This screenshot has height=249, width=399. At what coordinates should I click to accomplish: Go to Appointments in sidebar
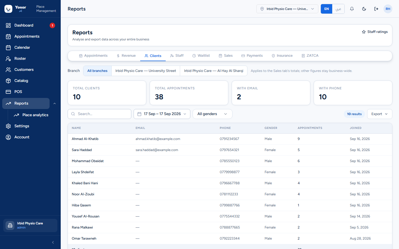27,36
